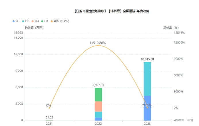Select the cyan Q2 segment of the 2022 bar
Screen dimensions: 199x126
pyautogui.click(x=98, y=115)
